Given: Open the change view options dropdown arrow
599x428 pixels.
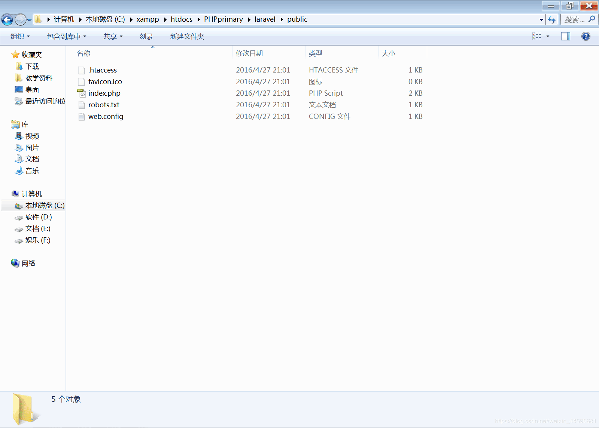Looking at the screenshot, I should (548, 36).
